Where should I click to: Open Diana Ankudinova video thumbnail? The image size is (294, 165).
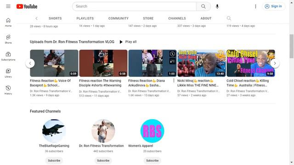(x=152, y=63)
